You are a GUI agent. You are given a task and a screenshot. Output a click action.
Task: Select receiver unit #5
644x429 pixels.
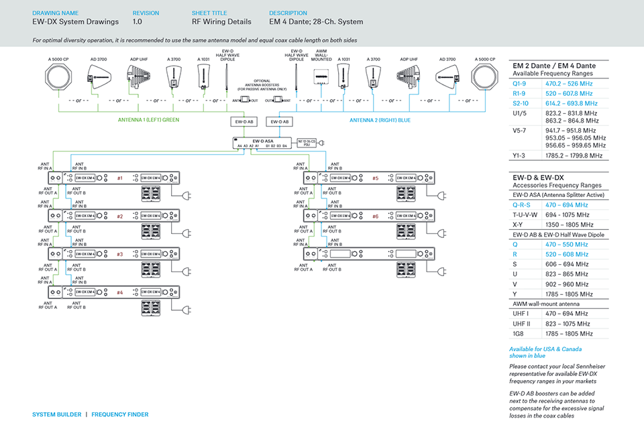369,178
